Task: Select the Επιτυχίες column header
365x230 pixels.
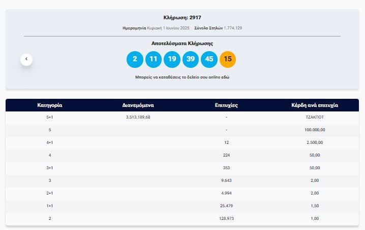Action: [226, 105]
